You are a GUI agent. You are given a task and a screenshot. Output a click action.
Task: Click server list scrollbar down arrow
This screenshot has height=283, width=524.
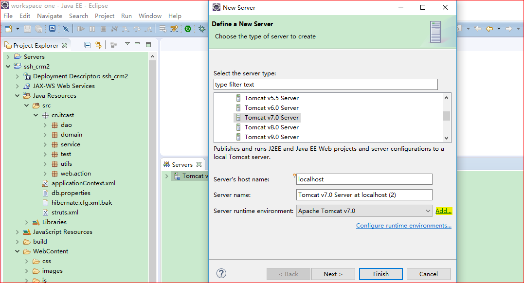tap(447, 138)
